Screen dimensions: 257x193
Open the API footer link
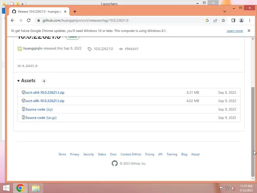click(x=160, y=154)
